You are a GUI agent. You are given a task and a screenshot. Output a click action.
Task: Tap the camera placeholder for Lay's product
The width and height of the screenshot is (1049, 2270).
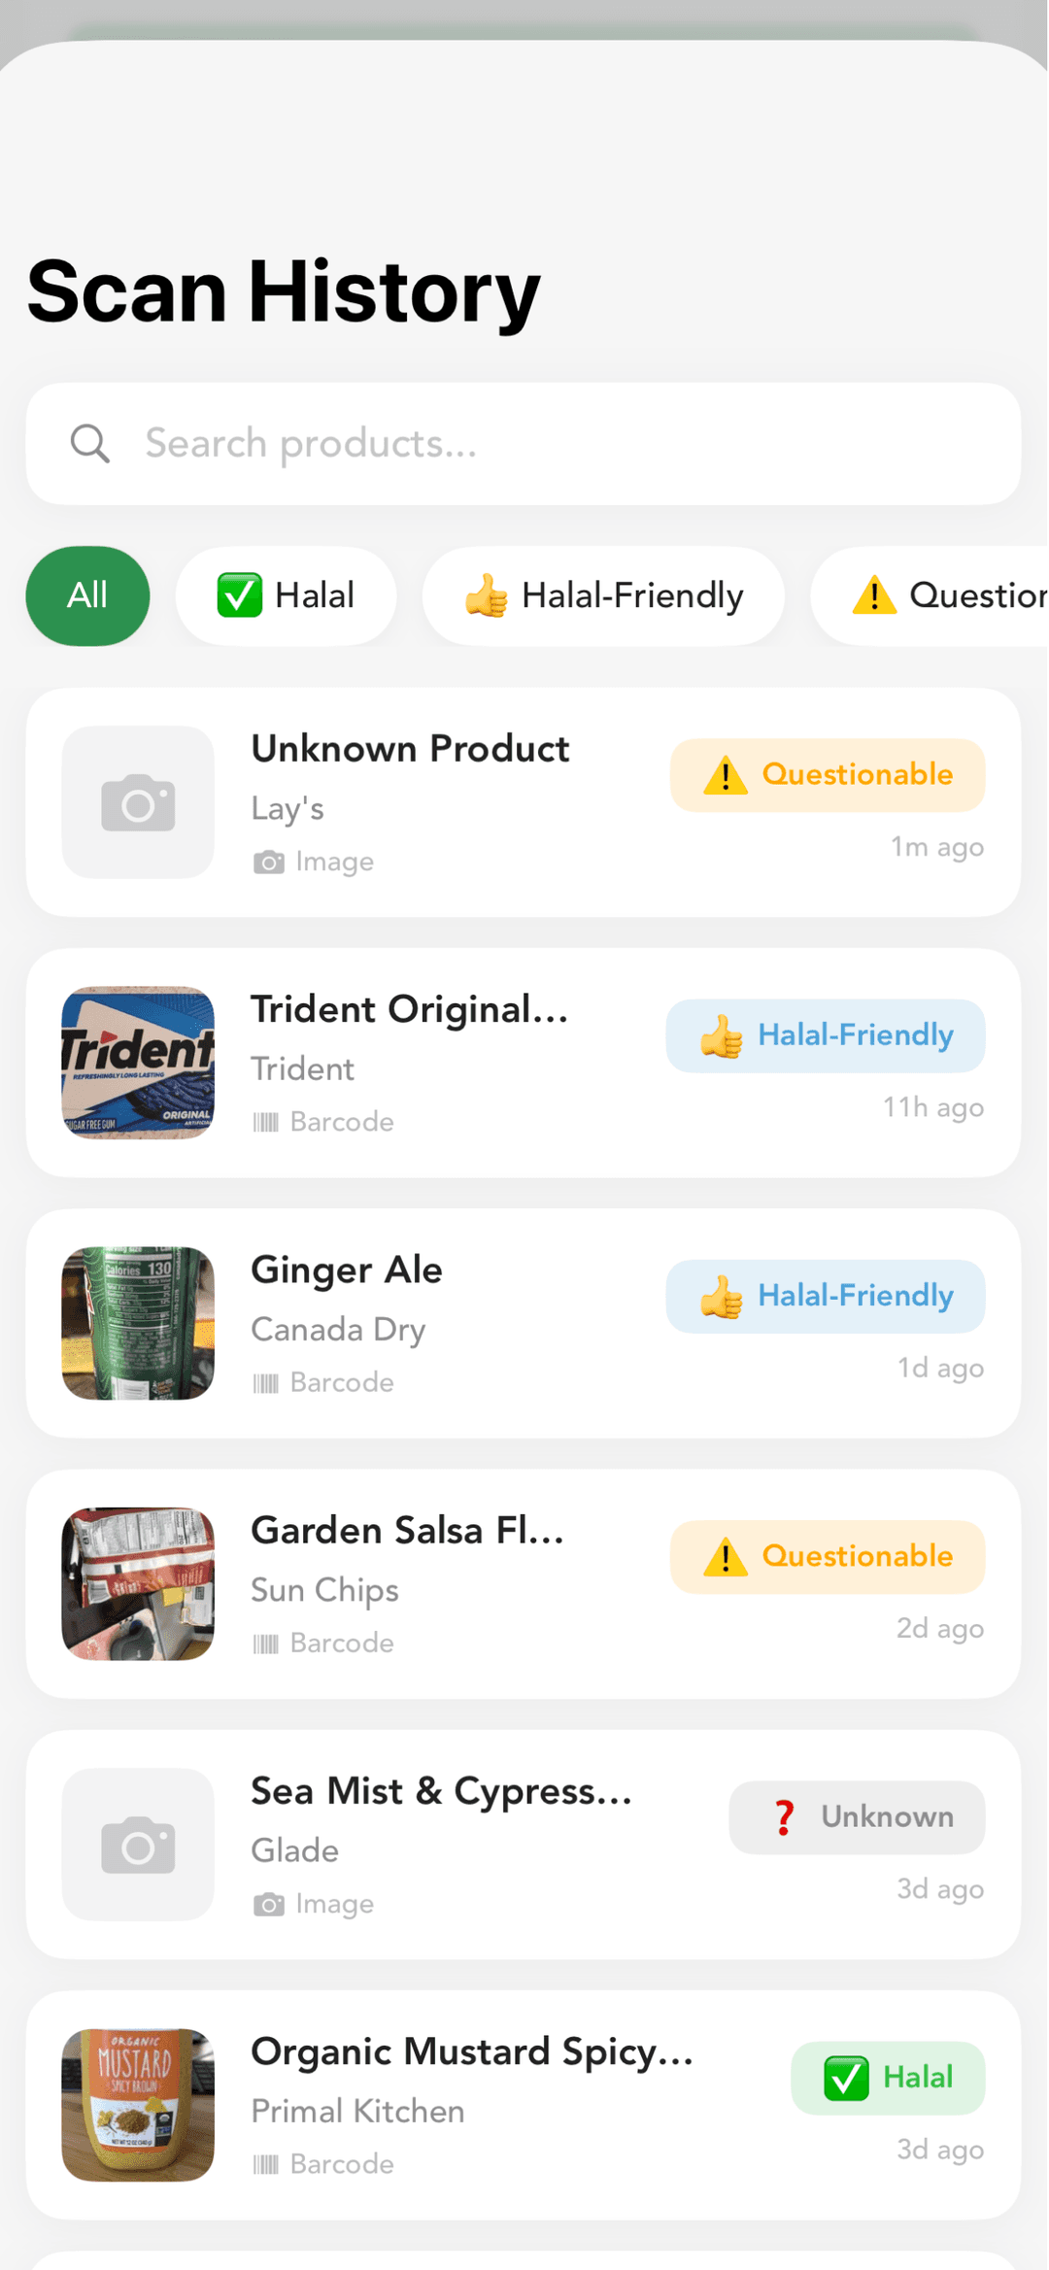[138, 802]
